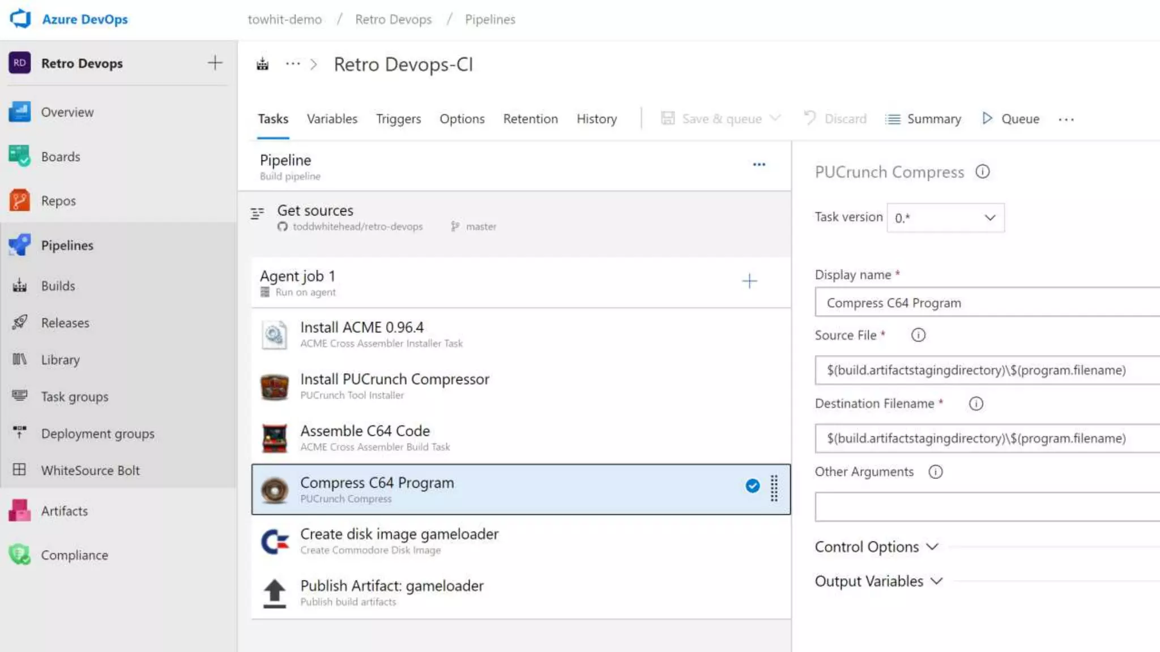Click info icon next to PUCrunch Compress
The width and height of the screenshot is (1160, 652).
click(x=982, y=171)
